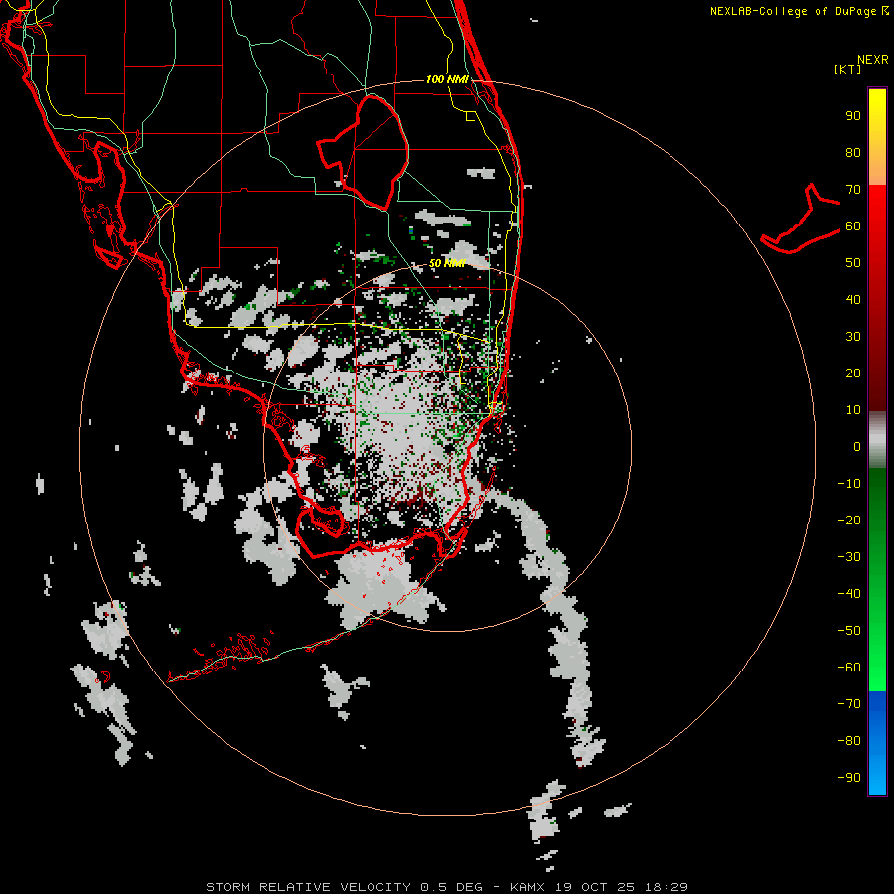
Task: Click the -50 value on the velocity scale
Action: [849, 630]
